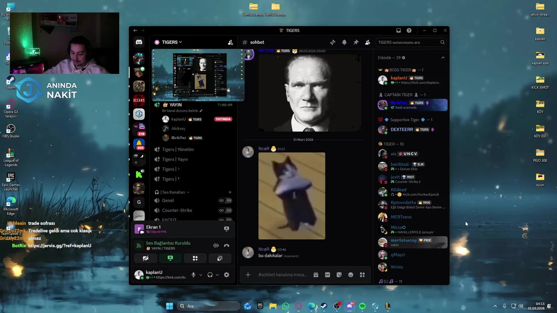Viewport: 557px width, 313px height.
Task: Select MERTvevo in the member list
Action: pyautogui.click(x=412, y=217)
